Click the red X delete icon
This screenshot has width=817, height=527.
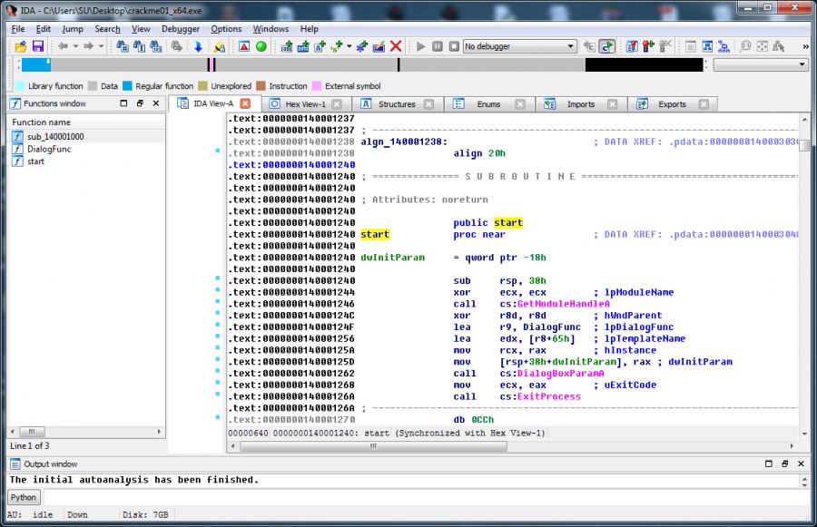396,46
